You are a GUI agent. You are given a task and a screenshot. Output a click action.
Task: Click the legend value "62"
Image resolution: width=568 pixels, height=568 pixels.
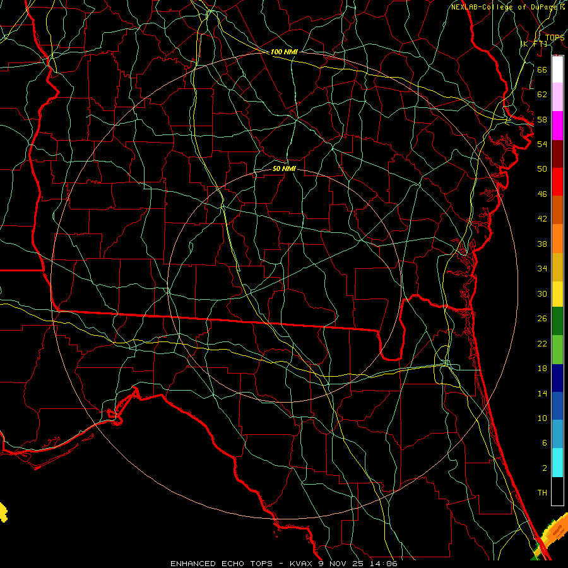click(x=542, y=95)
